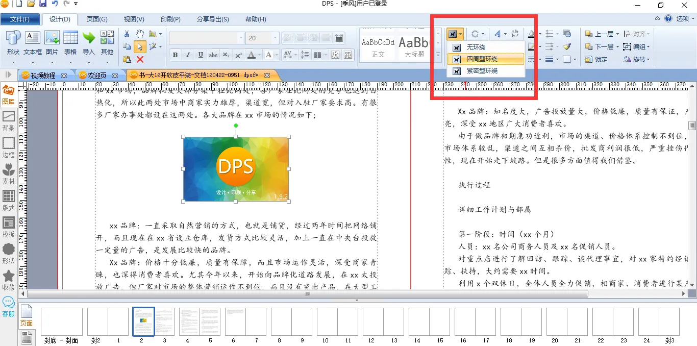Screen dimensions: 697x346
Task: Select the page 4 thumbnail
Action: click(189, 322)
